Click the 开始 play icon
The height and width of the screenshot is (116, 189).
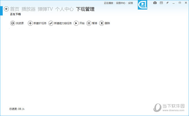click(76, 23)
